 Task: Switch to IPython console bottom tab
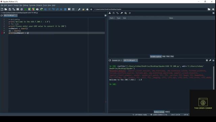pos(159,112)
